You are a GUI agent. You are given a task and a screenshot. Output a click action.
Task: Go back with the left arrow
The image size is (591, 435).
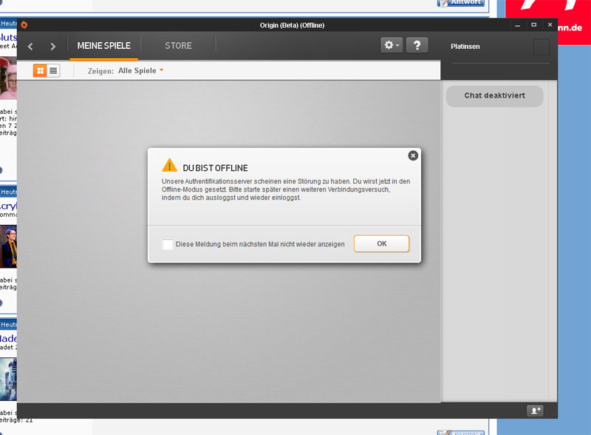30,47
